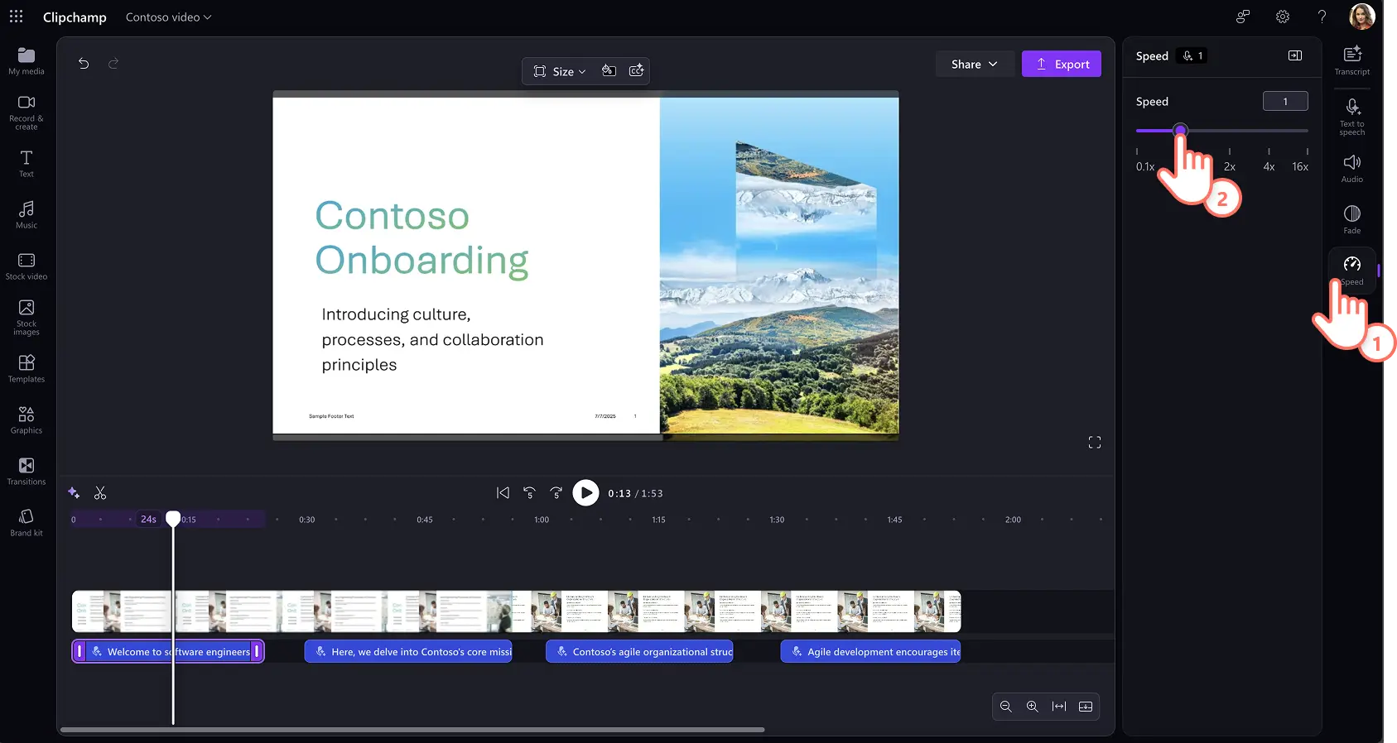Set speed slider to 16x mark
This screenshot has height=743, width=1397.
click(x=1307, y=130)
